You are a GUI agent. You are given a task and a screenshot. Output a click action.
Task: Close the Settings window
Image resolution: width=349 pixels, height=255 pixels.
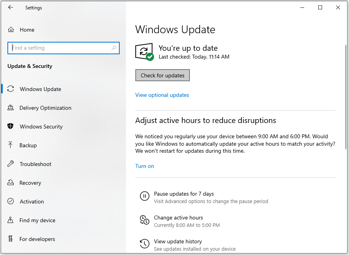pos(338,7)
